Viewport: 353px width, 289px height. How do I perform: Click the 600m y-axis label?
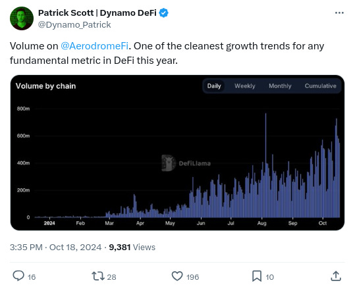(x=23, y=136)
